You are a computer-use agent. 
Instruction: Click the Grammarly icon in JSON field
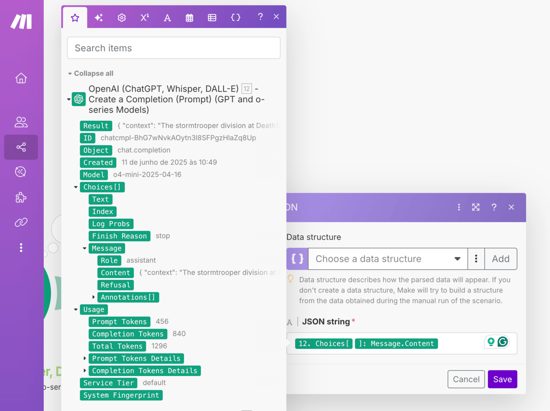pyautogui.click(x=503, y=342)
